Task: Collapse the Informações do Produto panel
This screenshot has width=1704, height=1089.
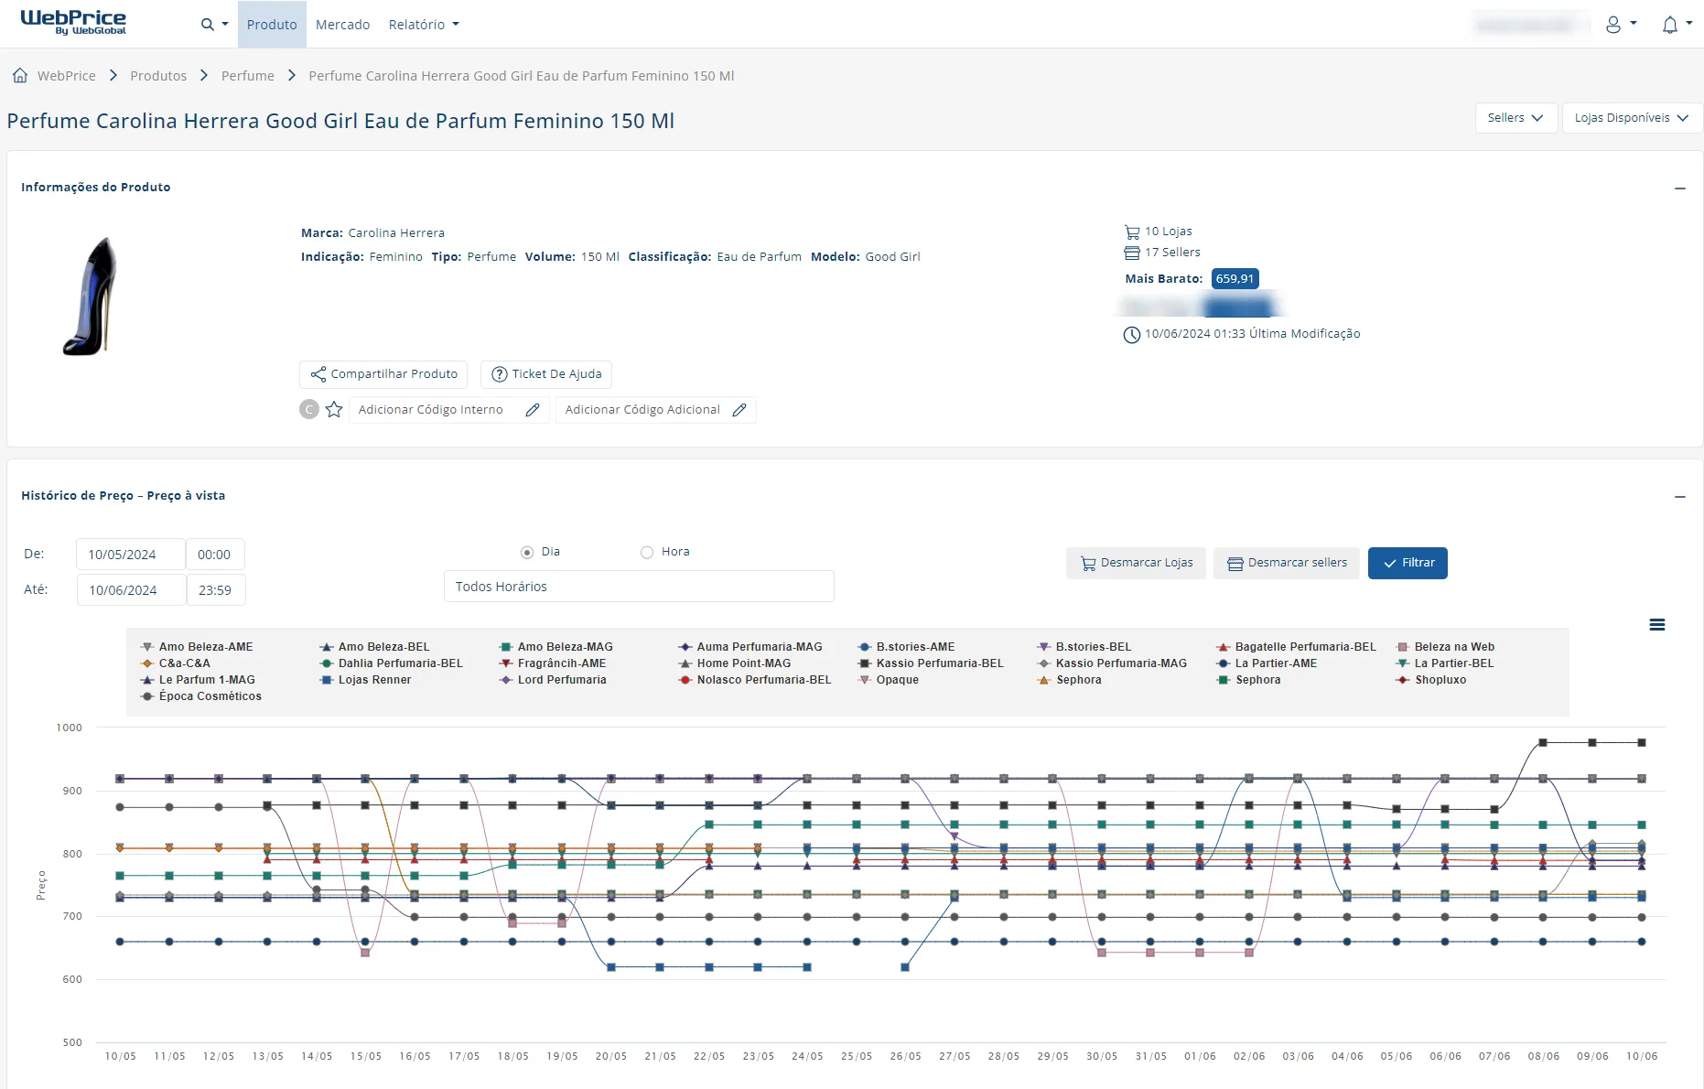Action: 1680,188
